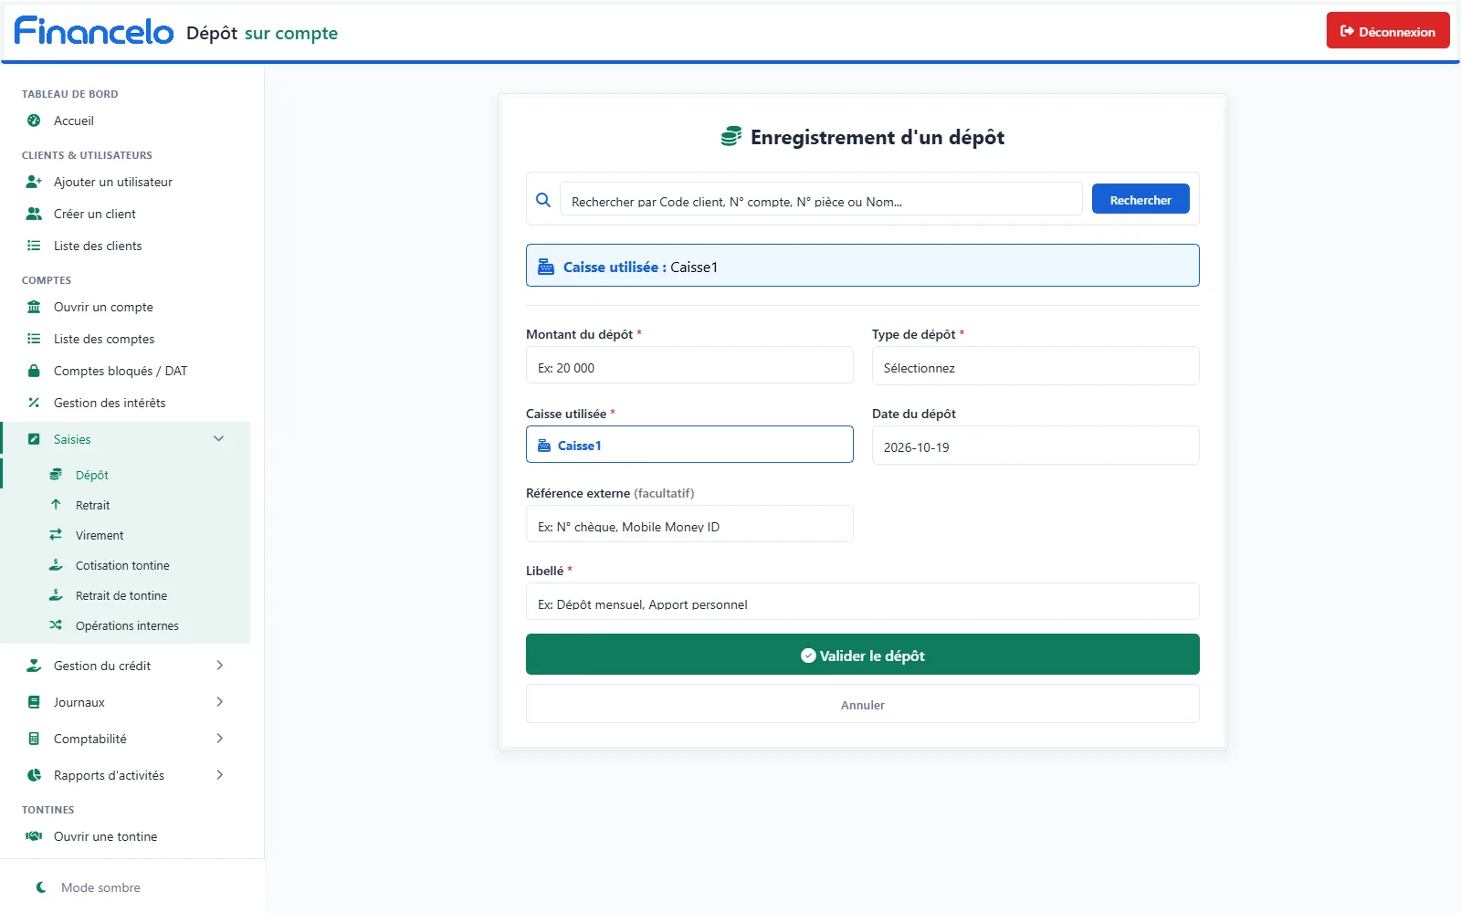Open the Type de dépôt dropdown
The height and width of the screenshot is (913, 1461).
pyautogui.click(x=1035, y=366)
